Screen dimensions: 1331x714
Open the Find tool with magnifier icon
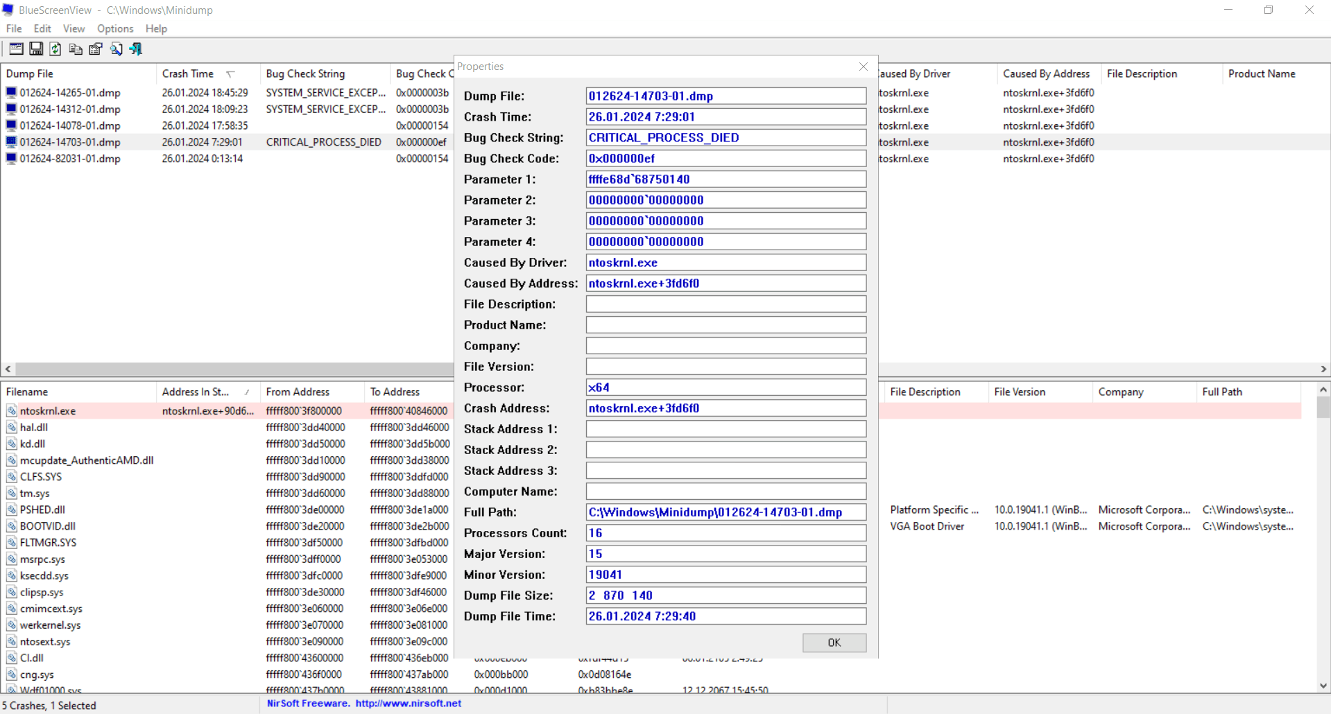coord(116,49)
